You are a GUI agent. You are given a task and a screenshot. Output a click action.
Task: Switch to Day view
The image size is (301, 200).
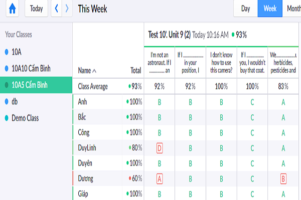pos(245,8)
